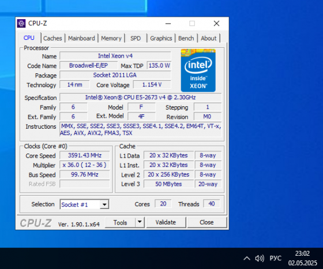Click the Intel Inside Xeon logo
323x269 pixels.
pos(198,70)
